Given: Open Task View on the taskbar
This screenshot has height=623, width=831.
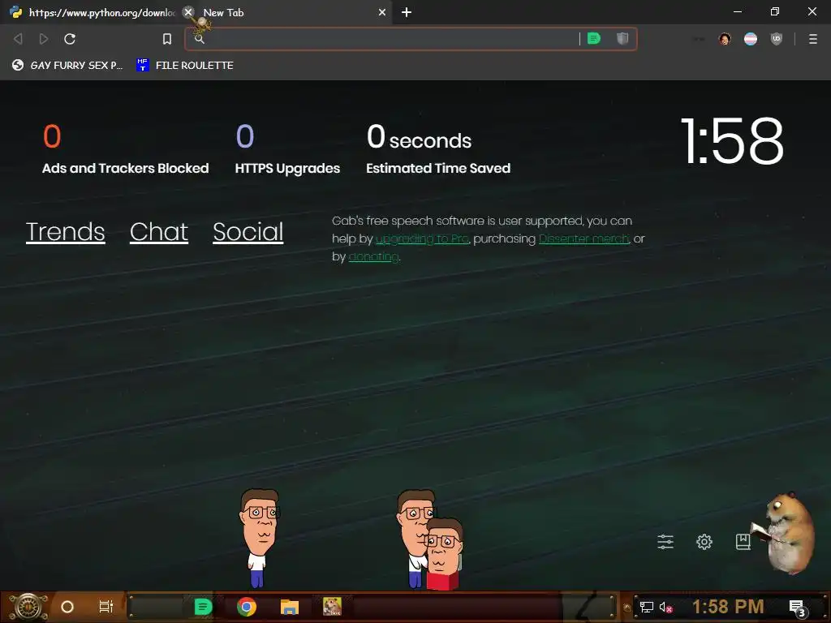Looking at the screenshot, I should (106, 607).
